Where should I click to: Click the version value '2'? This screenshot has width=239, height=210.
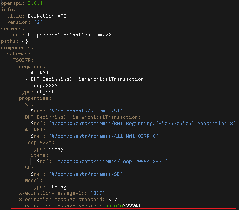(38, 22)
